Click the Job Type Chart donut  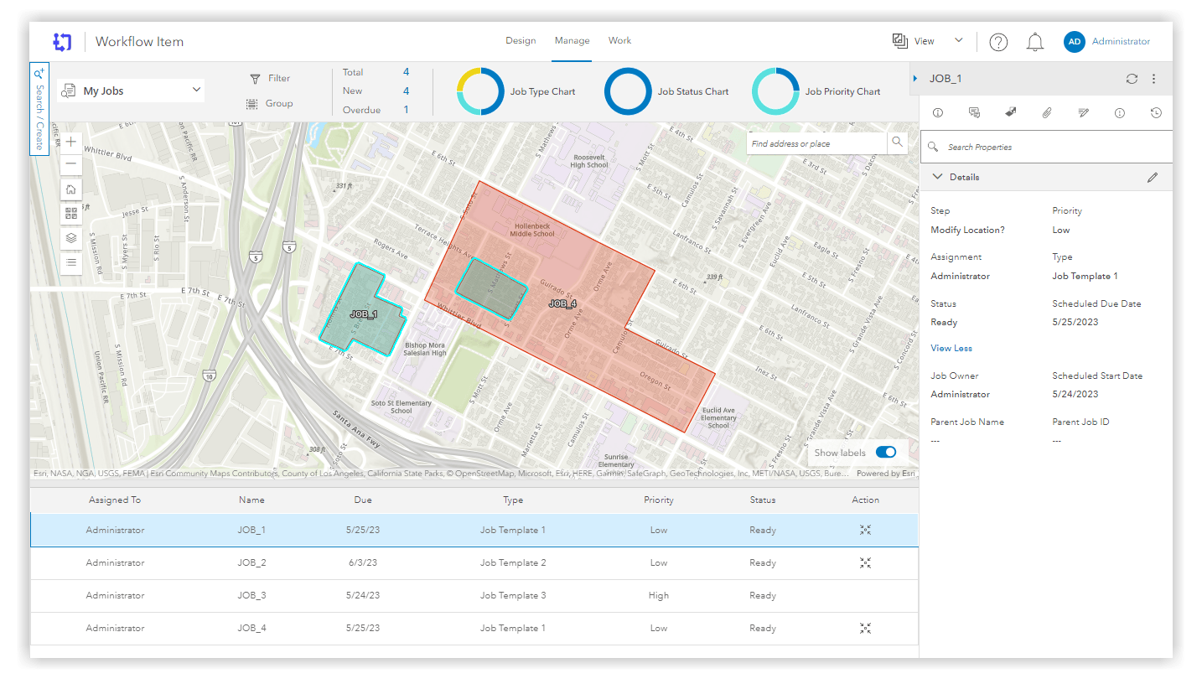[x=480, y=91]
